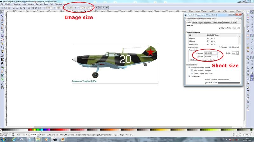
Task: Open the Unità predefinite dropdown
Action: 236,28
